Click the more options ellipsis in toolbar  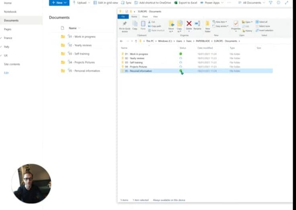tap(229, 3)
